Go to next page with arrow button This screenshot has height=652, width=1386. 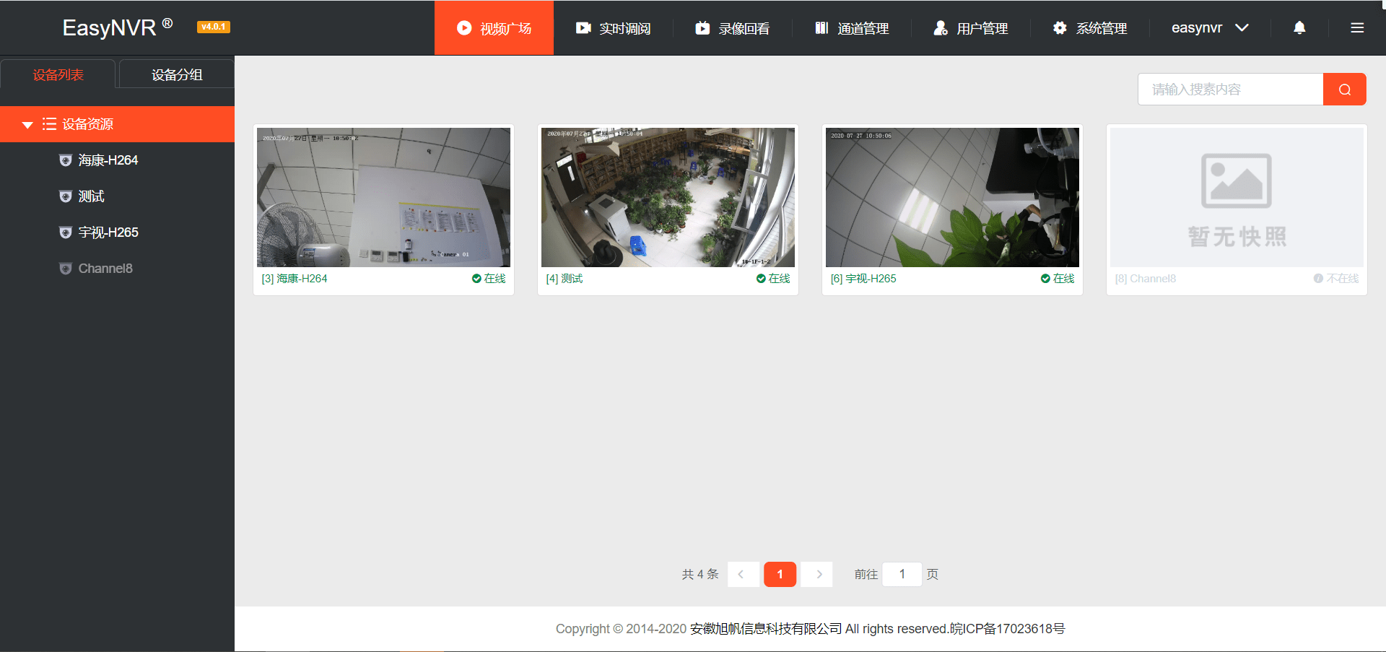(x=816, y=574)
